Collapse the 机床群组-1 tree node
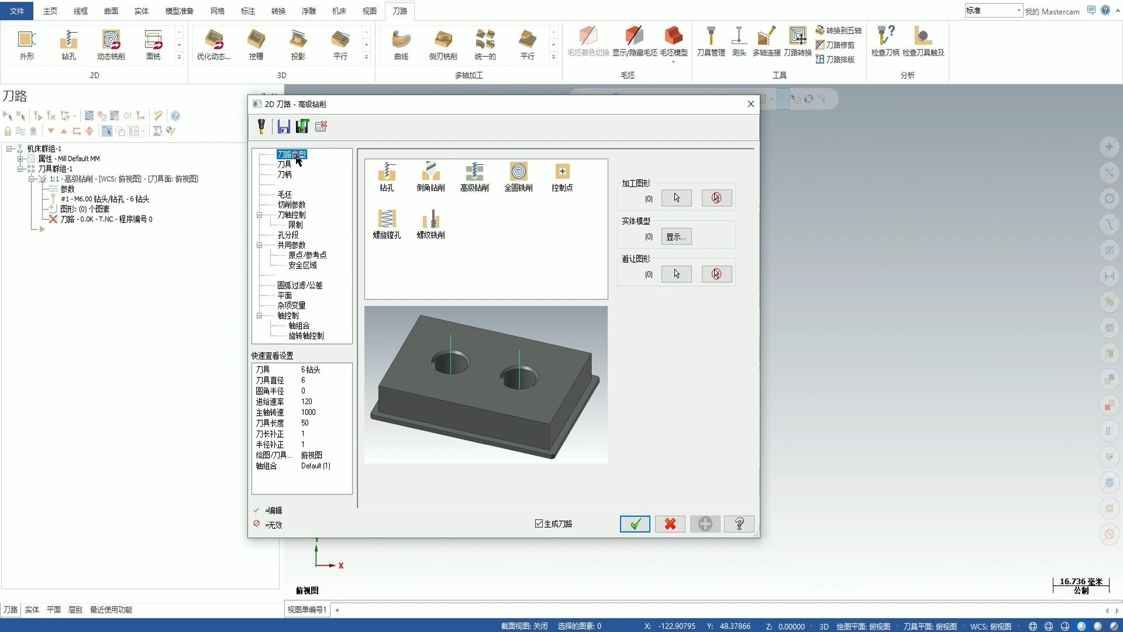 (9, 149)
